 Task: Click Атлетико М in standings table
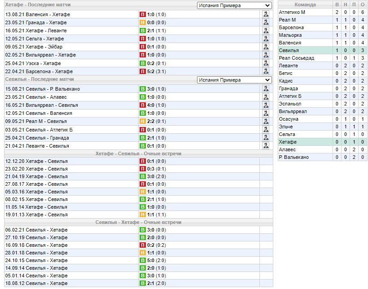click(x=292, y=12)
